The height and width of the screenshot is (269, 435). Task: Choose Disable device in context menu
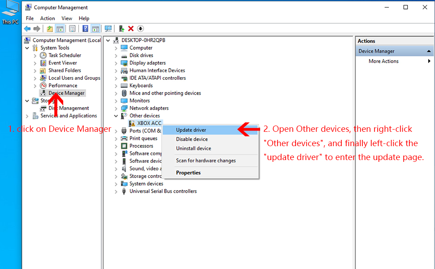[210, 139]
